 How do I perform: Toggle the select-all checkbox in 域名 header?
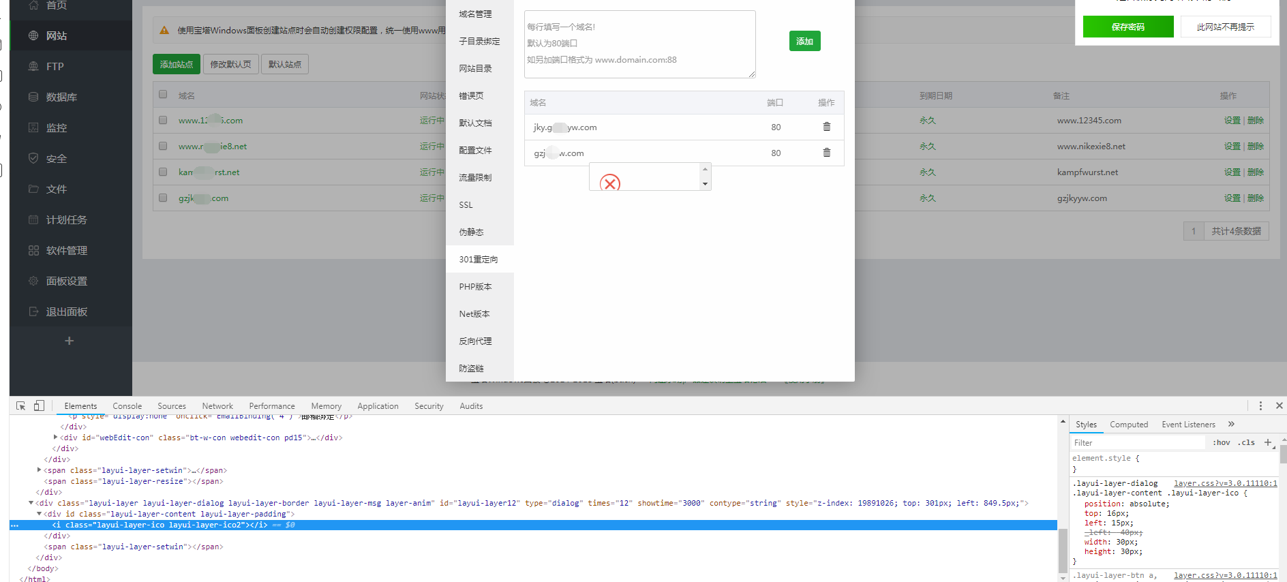click(x=163, y=95)
